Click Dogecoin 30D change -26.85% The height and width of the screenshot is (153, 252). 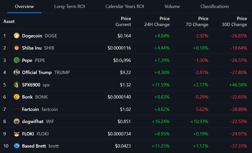pyautogui.click(x=239, y=36)
